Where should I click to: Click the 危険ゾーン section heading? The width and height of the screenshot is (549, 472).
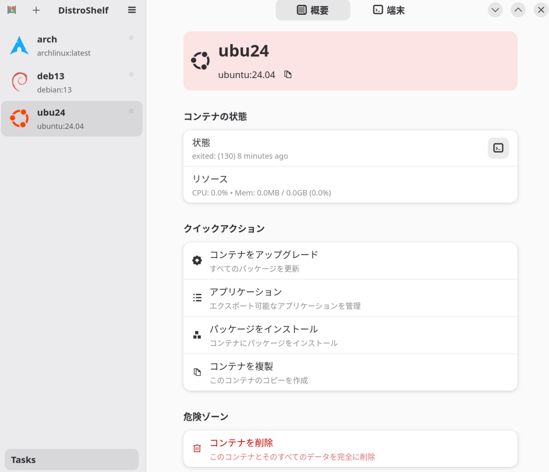206,417
